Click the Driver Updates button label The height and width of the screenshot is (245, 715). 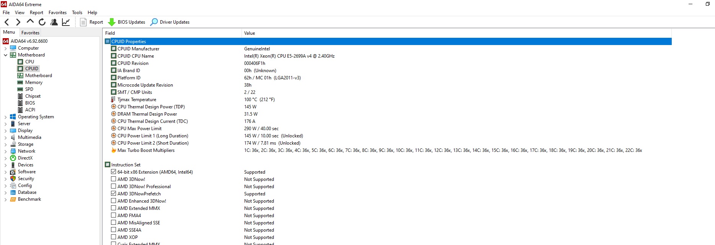pyautogui.click(x=175, y=22)
